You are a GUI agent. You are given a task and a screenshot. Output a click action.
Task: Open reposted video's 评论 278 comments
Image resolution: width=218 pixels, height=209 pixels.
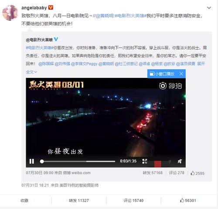(x=177, y=173)
